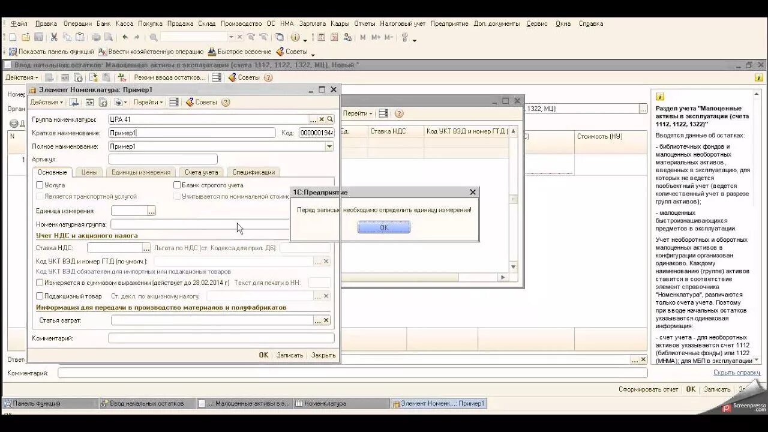The width and height of the screenshot is (768, 432).
Task: Open the Зарплата menu
Action: 312,23
